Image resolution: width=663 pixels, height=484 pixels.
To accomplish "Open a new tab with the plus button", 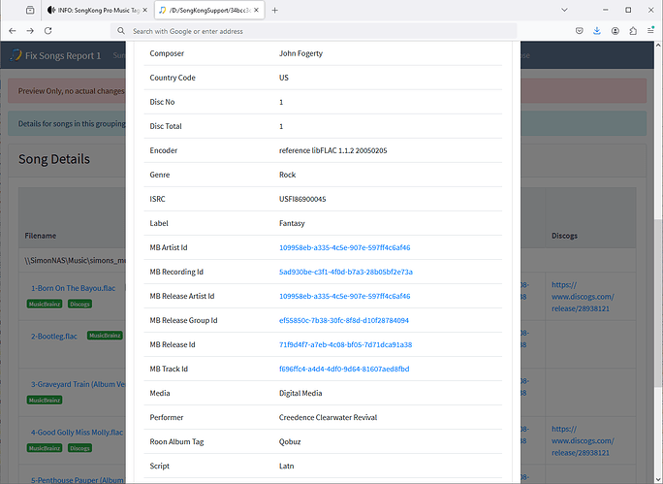I will click(275, 10).
